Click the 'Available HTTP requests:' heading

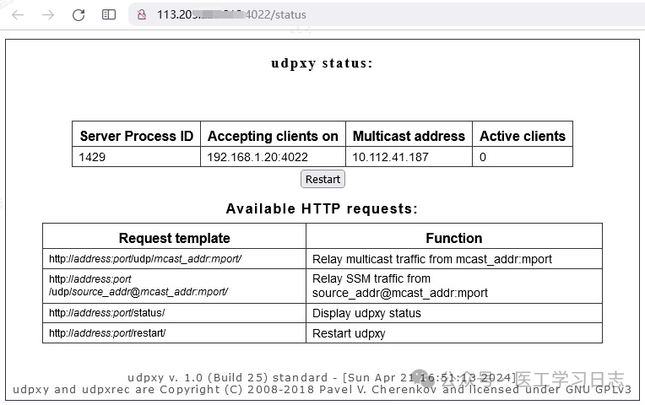coord(322,208)
